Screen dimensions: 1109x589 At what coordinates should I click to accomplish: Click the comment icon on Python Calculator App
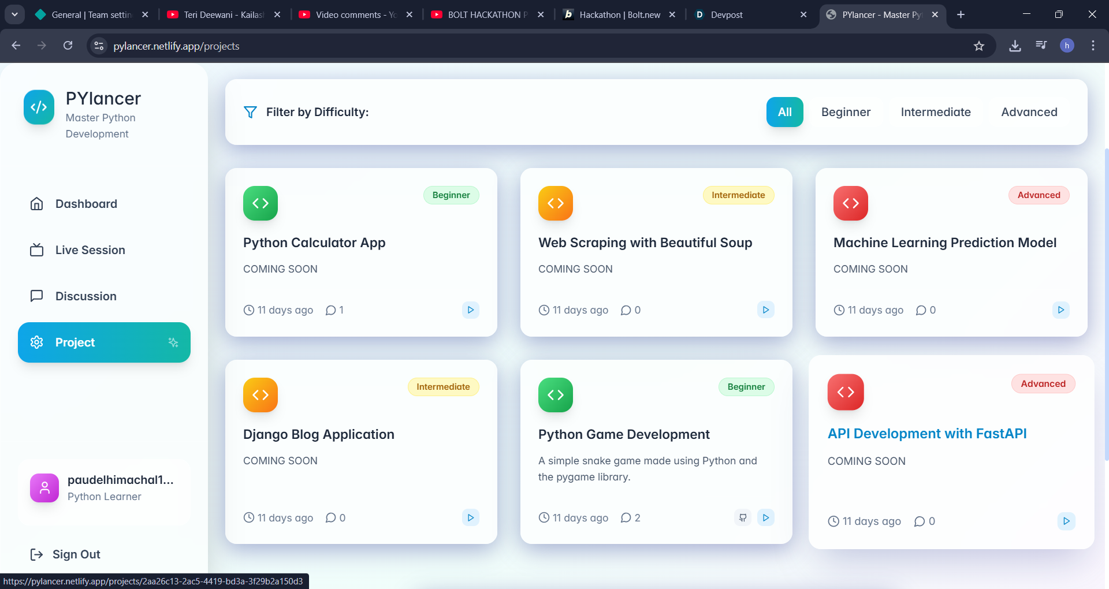pyautogui.click(x=330, y=310)
